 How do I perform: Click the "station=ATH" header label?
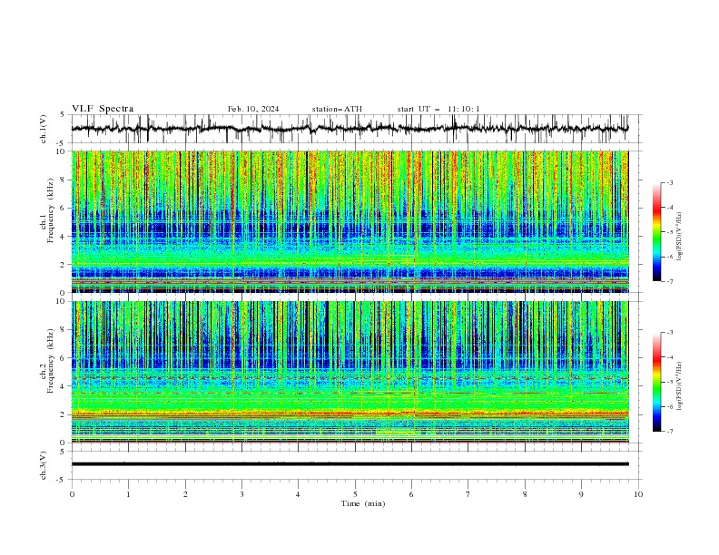click(x=337, y=109)
